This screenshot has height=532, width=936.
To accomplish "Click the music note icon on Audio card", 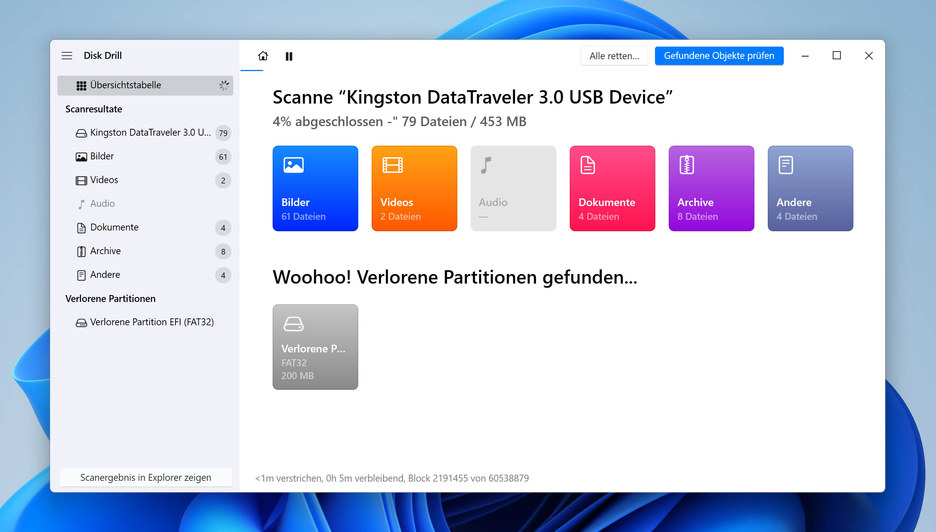I will 486,165.
